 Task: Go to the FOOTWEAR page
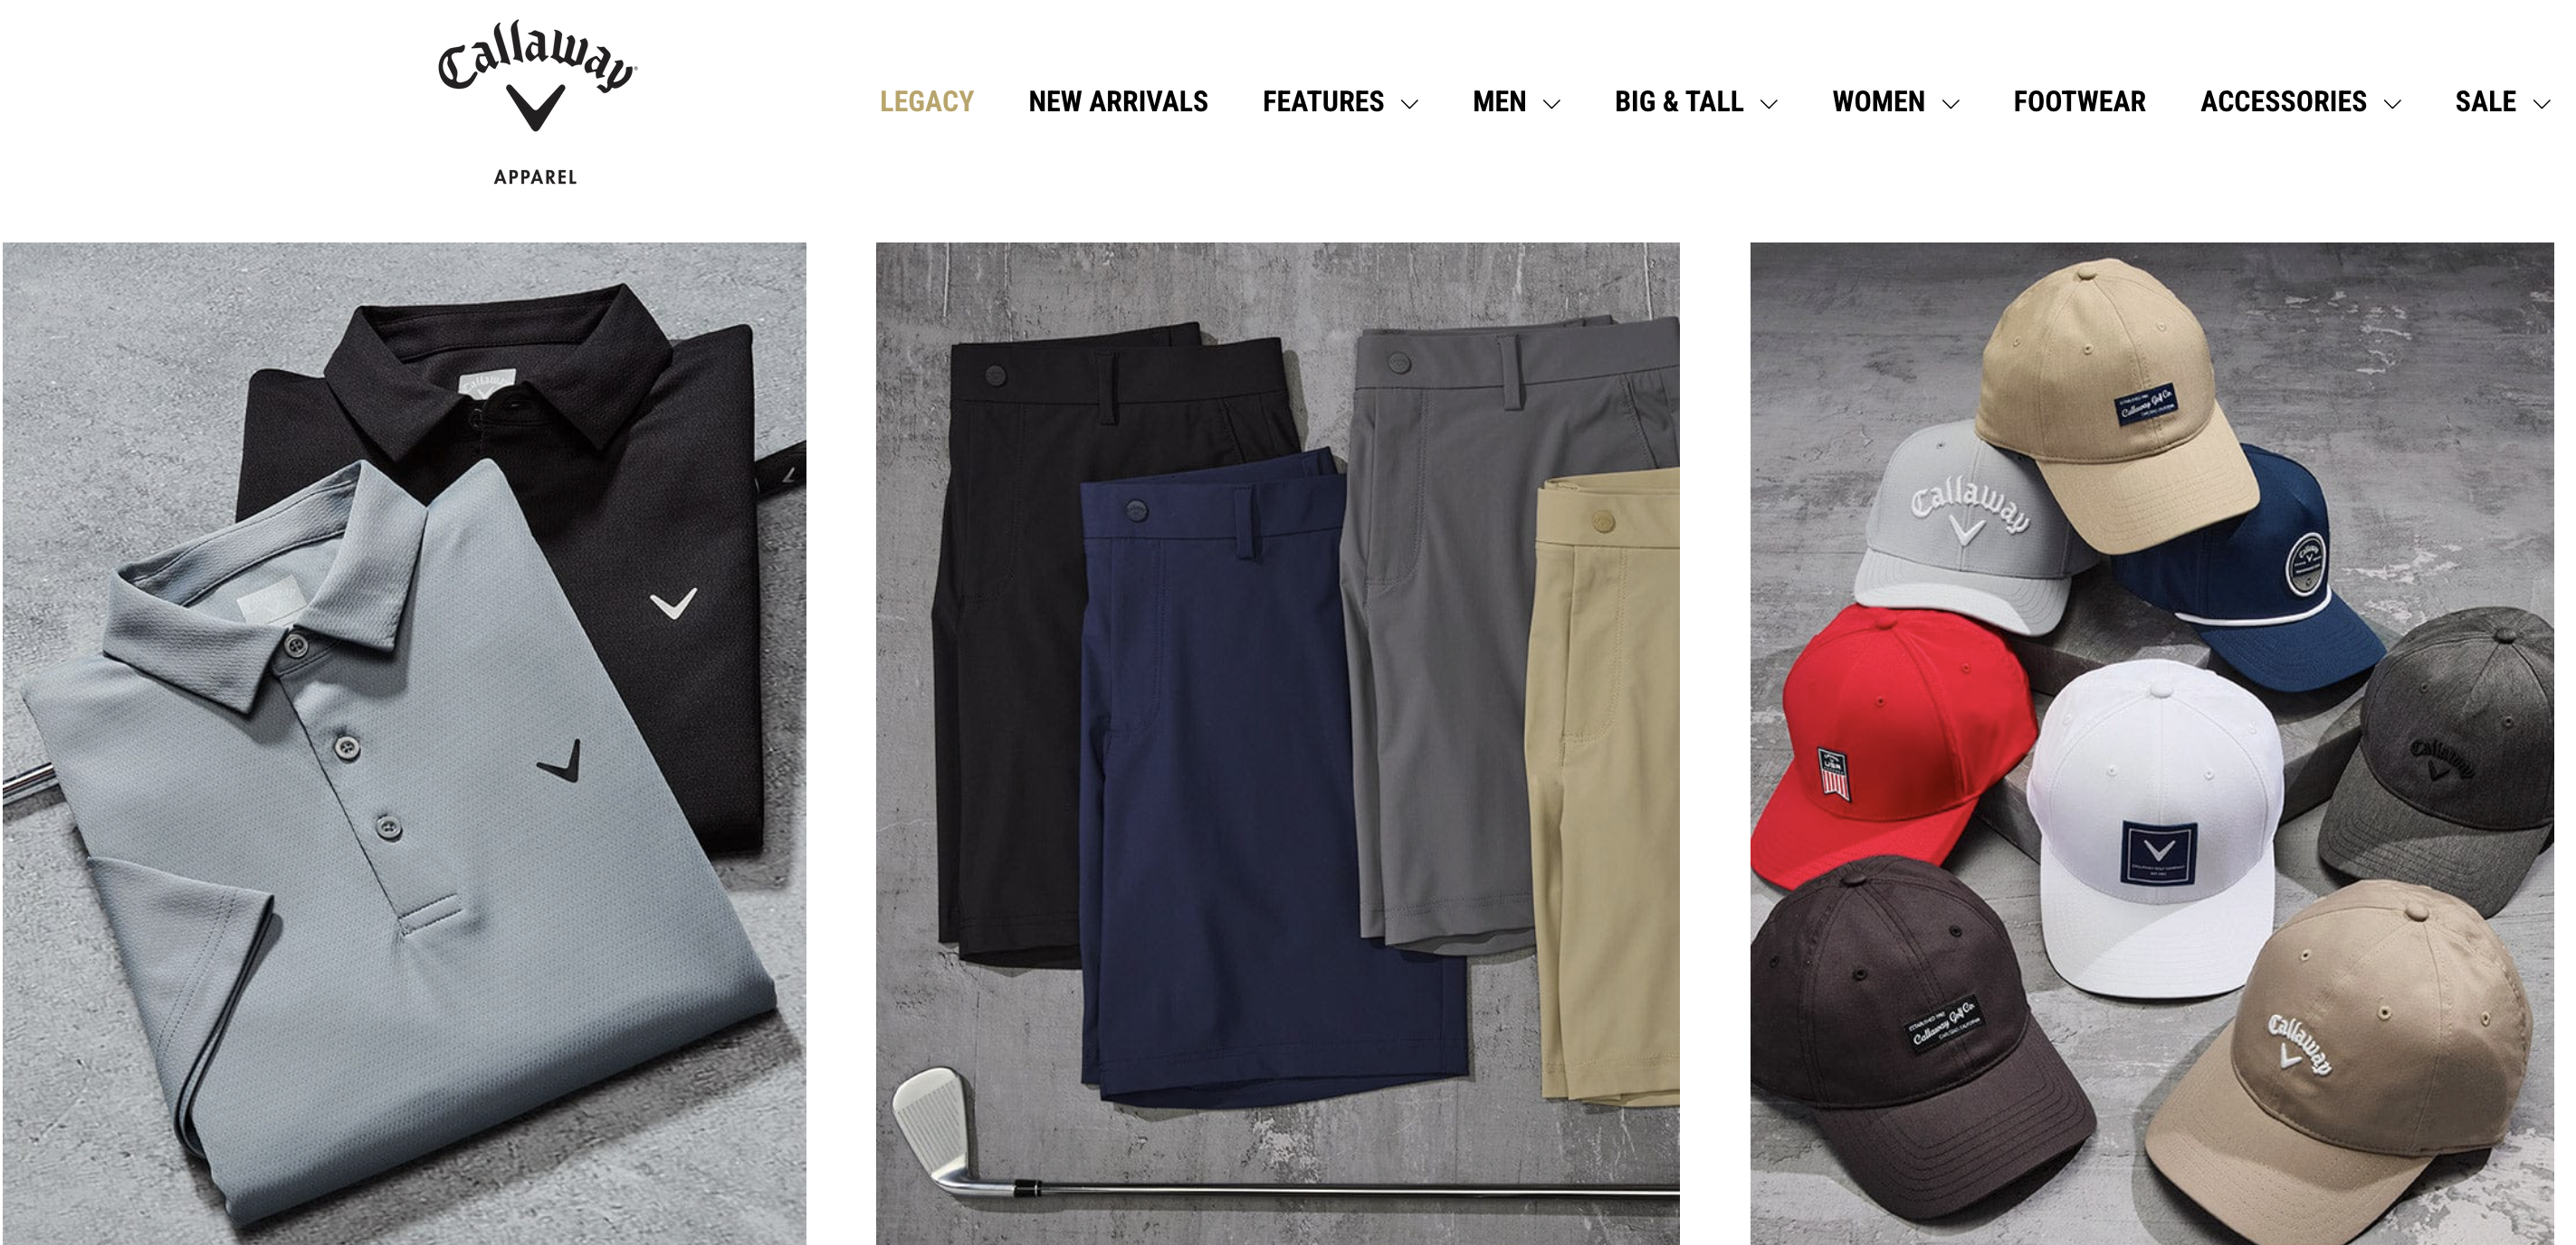pyautogui.click(x=2079, y=102)
